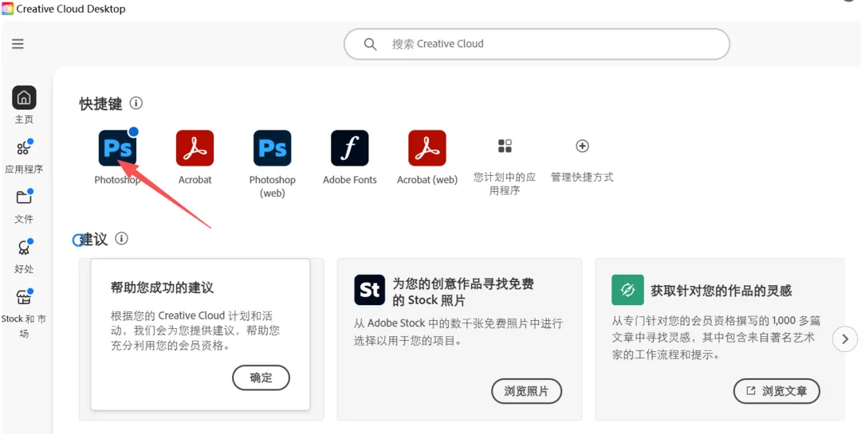
Task: Click the Adobe Stock St icon
Action: pyautogui.click(x=370, y=290)
